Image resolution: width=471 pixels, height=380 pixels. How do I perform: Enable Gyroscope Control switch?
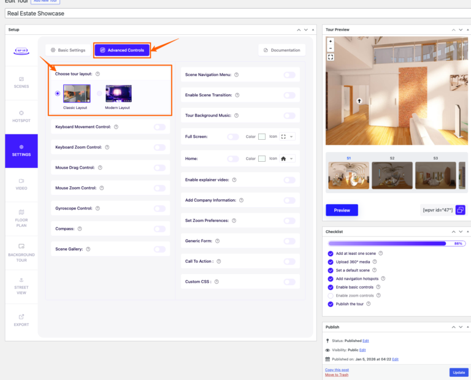click(160, 208)
